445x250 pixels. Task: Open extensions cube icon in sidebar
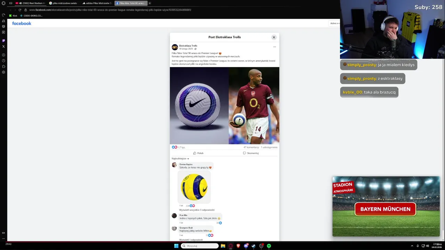click(x=3, y=66)
